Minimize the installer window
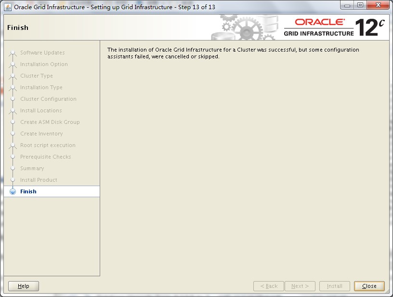The image size is (393, 297). point(347,5)
